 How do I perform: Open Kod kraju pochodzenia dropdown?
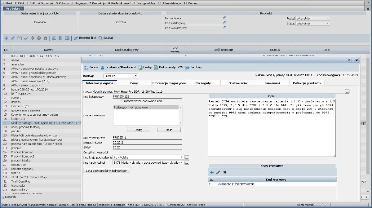149,157
